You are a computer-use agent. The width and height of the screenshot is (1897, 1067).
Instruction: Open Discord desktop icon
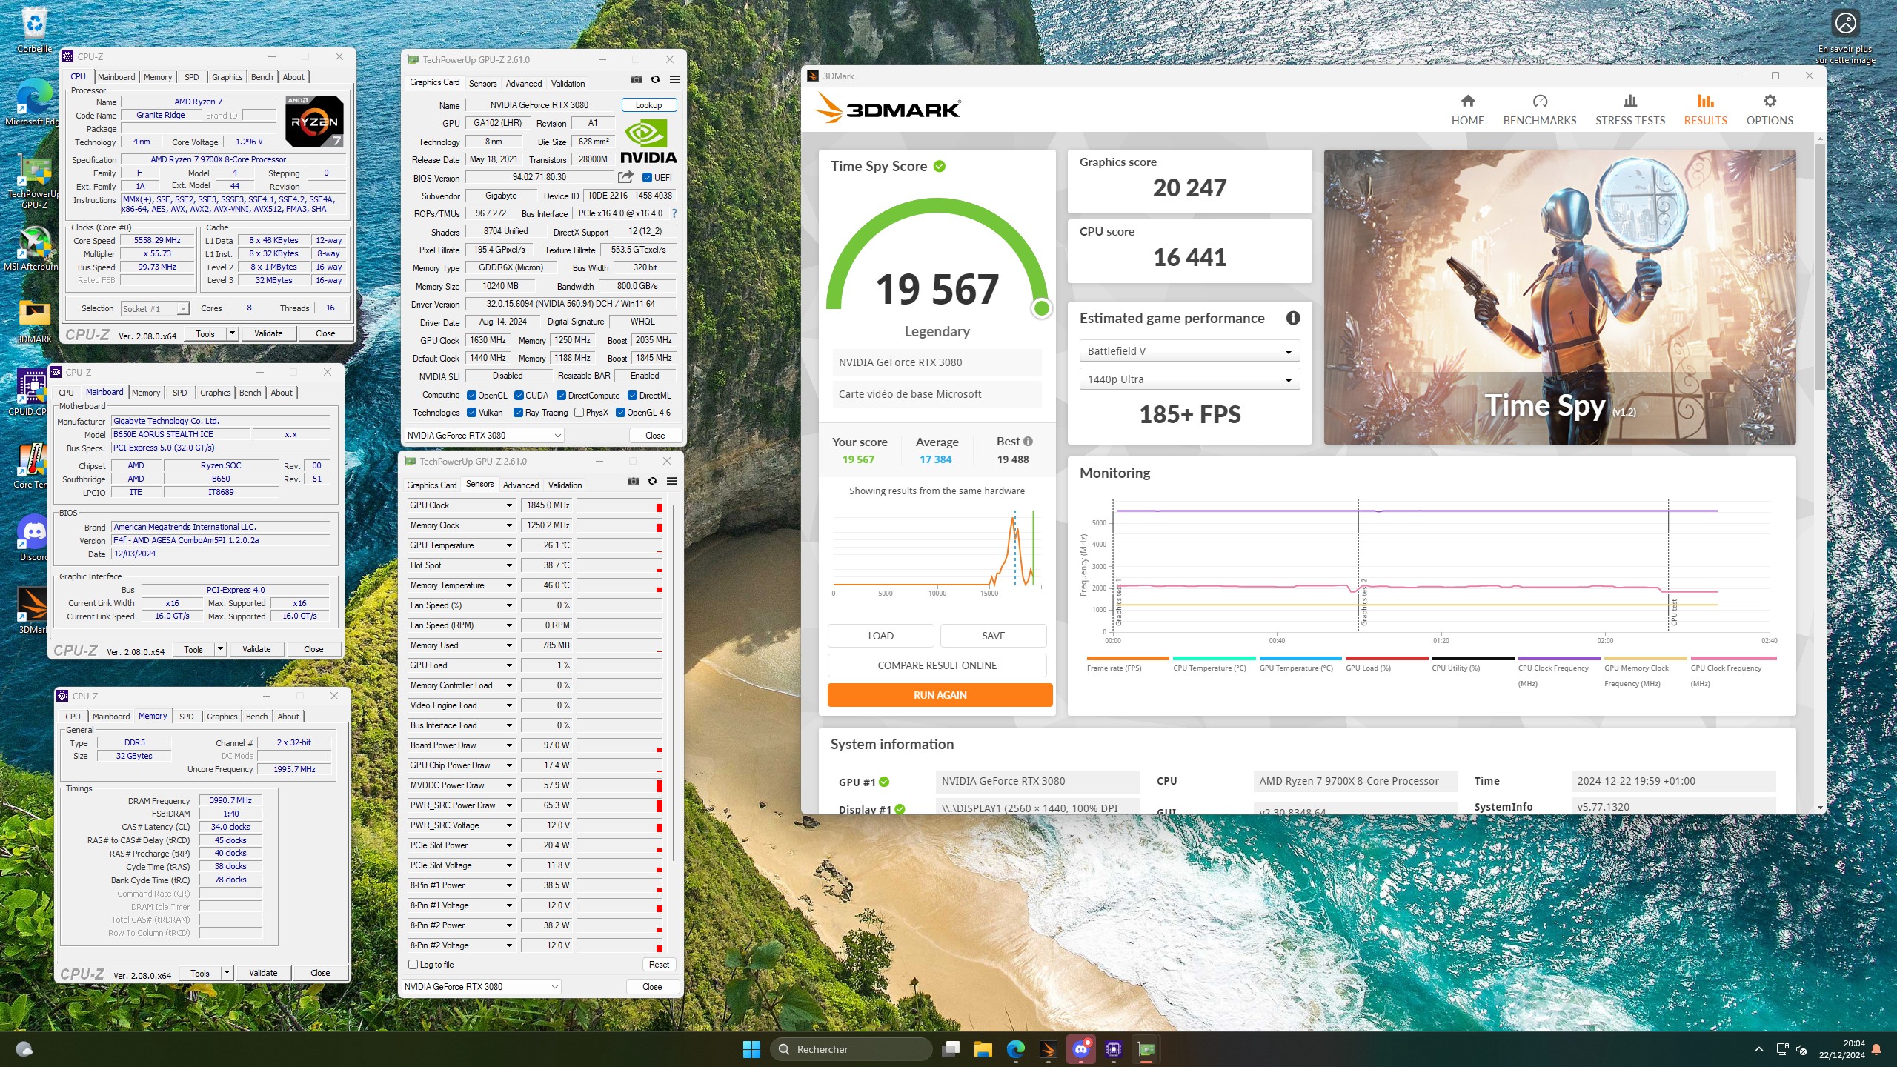(33, 539)
